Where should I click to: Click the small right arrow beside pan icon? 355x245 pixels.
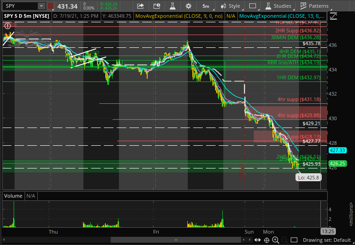pos(249,240)
